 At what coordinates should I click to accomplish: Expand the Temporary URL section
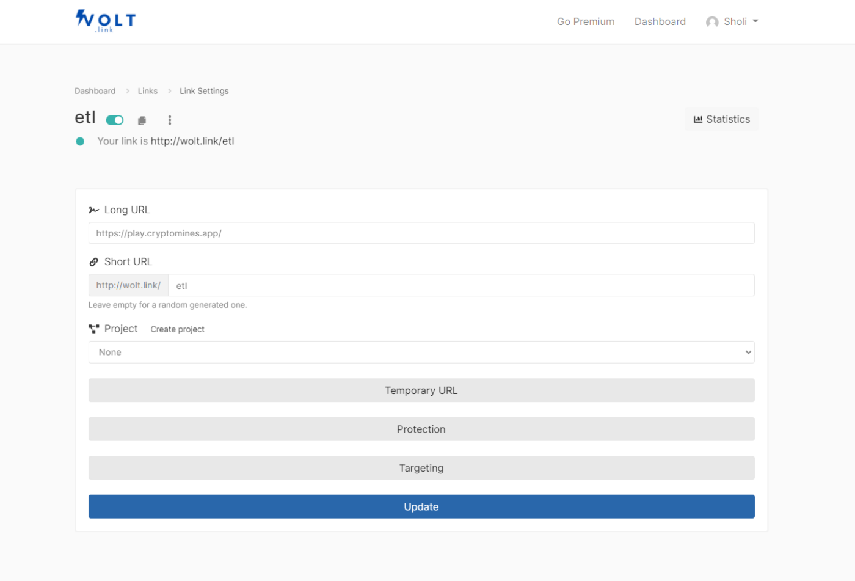tap(421, 390)
